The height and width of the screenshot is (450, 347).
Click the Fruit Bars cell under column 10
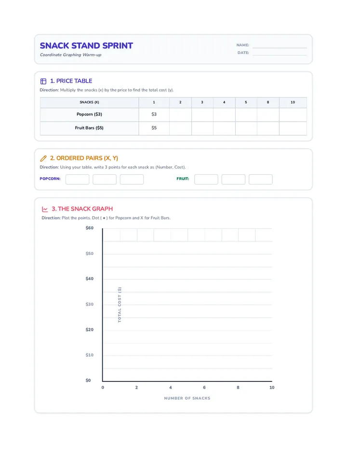point(293,128)
